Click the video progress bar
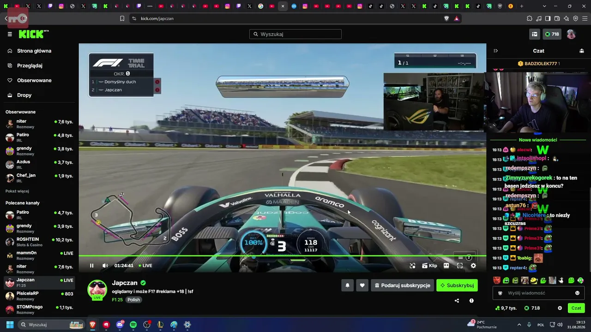 coord(282,256)
